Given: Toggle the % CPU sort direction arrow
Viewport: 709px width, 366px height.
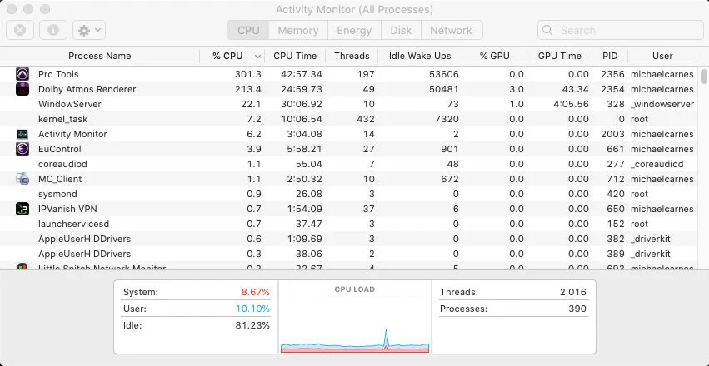Looking at the screenshot, I should [x=257, y=57].
